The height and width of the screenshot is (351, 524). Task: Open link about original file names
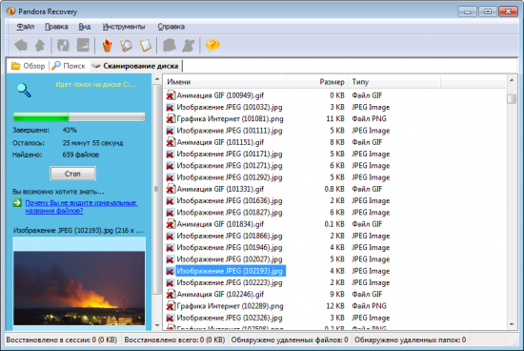82,206
